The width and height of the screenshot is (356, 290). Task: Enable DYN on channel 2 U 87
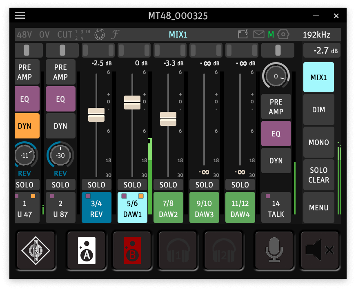coord(60,126)
